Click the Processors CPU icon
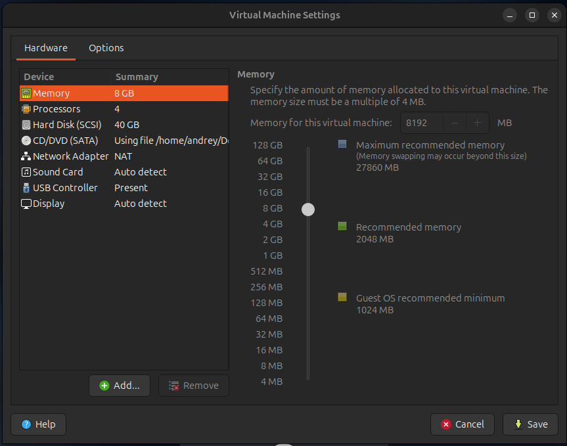 [26, 109]
